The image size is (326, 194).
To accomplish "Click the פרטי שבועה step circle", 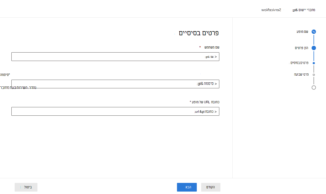I will click(314, 74).
